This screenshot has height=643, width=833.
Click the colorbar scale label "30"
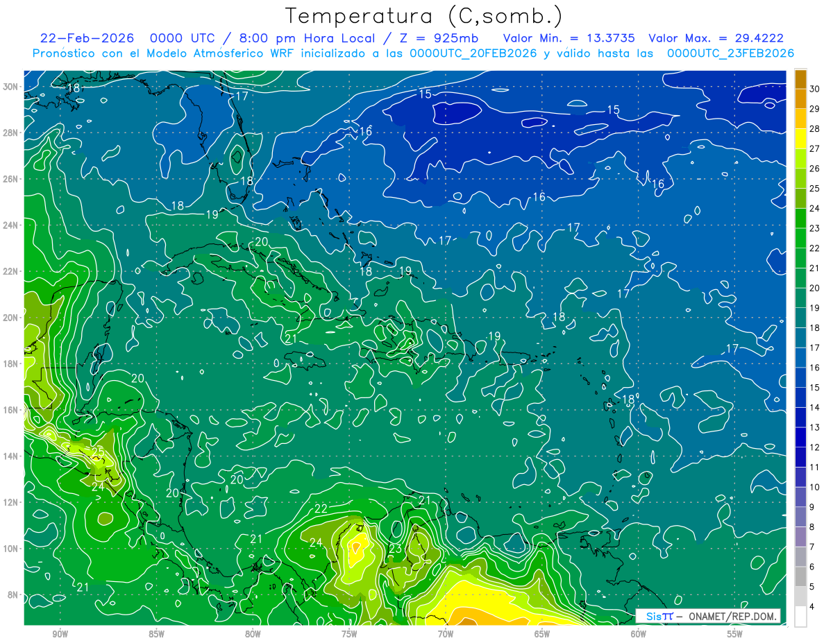point(815,89)
